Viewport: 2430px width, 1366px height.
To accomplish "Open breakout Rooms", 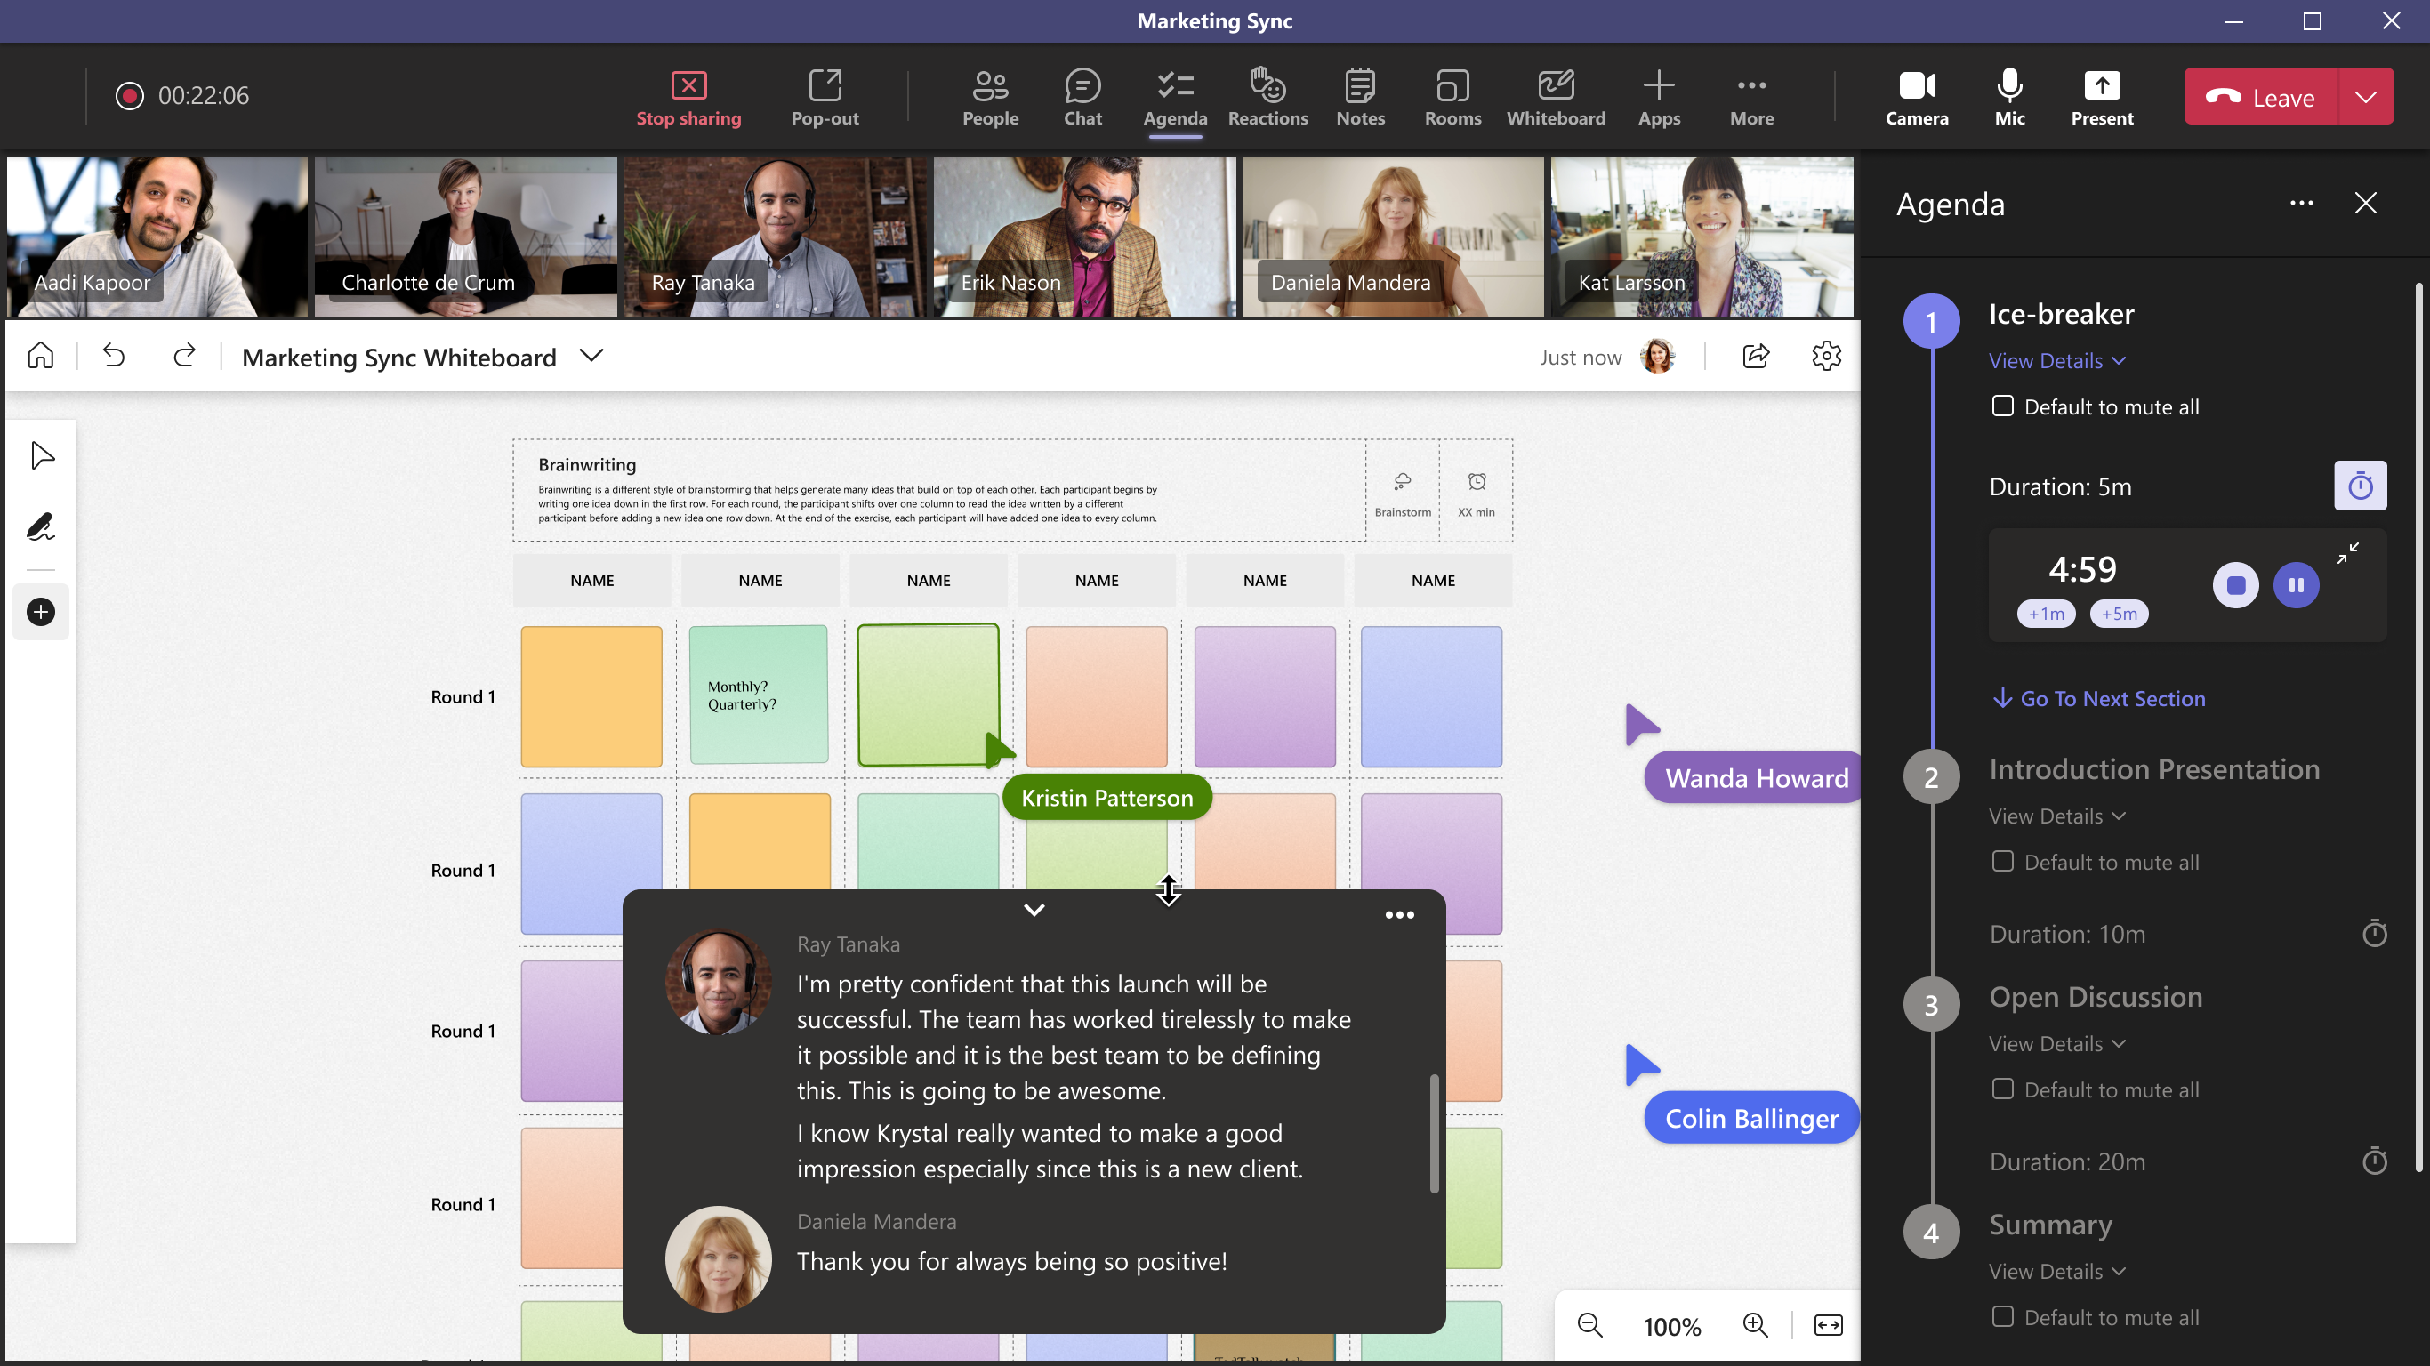I will click(x=1452, y=97).
